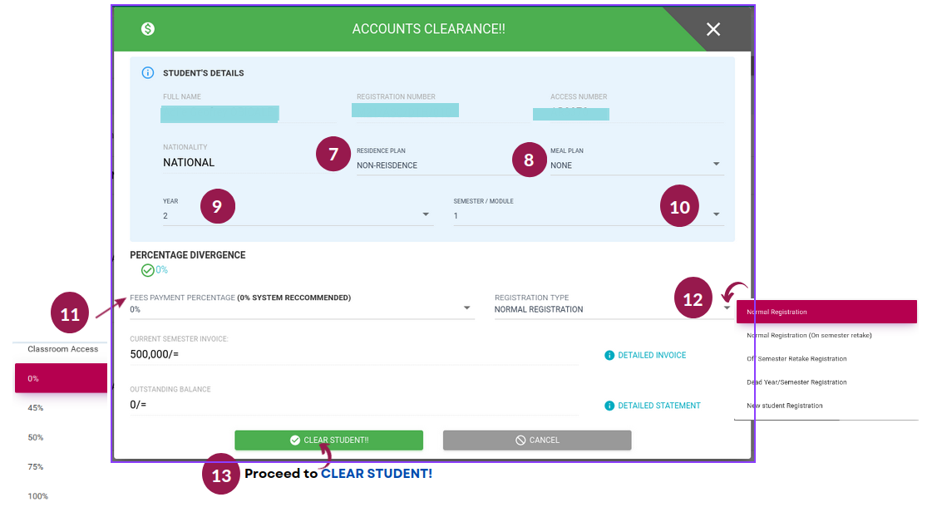
Task: Choose Normal Registration option
Action: tap(826, 312)
